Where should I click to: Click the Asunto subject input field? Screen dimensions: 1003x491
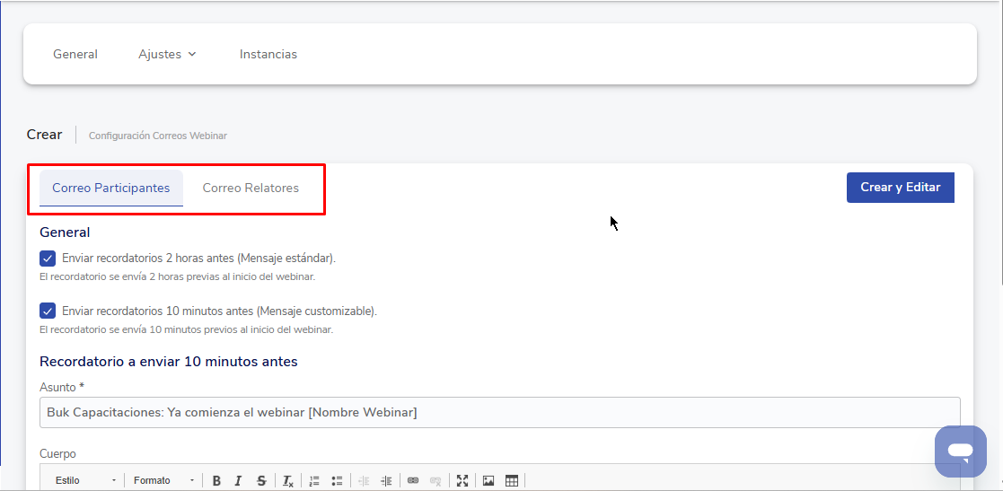[499, 413]
